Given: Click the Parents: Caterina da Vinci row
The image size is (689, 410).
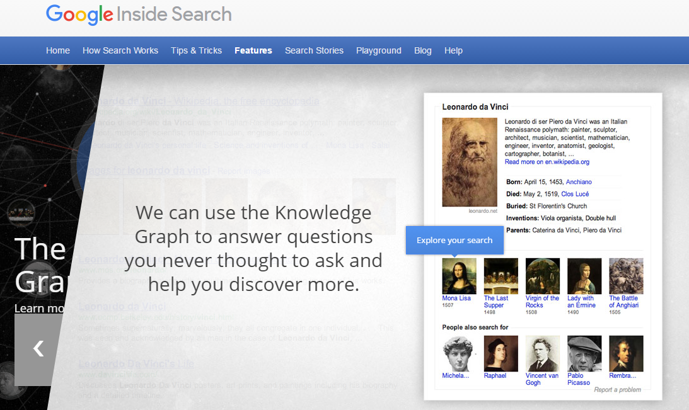Looking at the screenshot, I should [564, 230].
